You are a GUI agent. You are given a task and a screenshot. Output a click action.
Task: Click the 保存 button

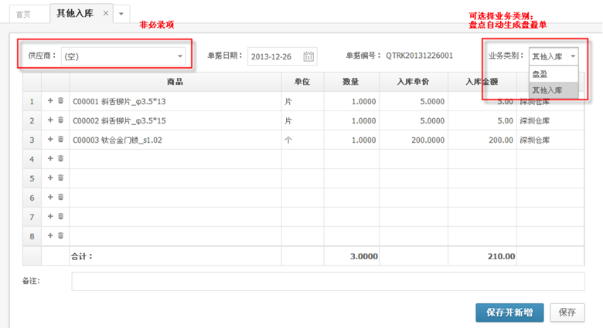(567, 312)
